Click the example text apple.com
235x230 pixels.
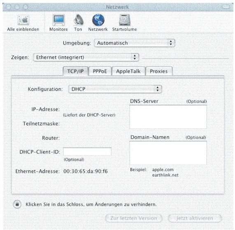163,170
